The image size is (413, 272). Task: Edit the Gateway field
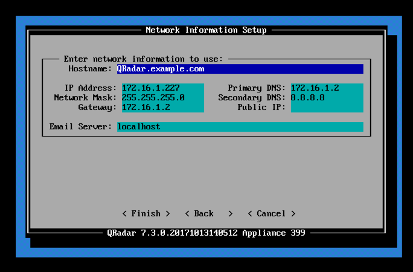[x=163, y=108]
